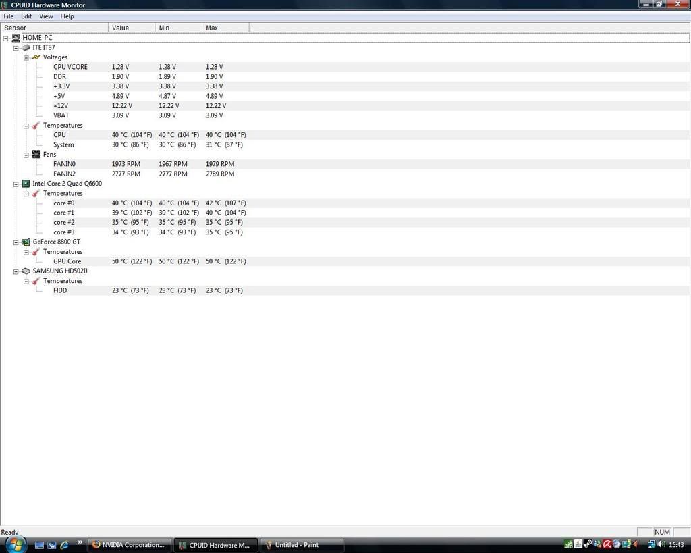This screenshot has width=691, height=553.
Task: Collapse Temperatures group under Intel Core 2 Quad
Action: 26,194
